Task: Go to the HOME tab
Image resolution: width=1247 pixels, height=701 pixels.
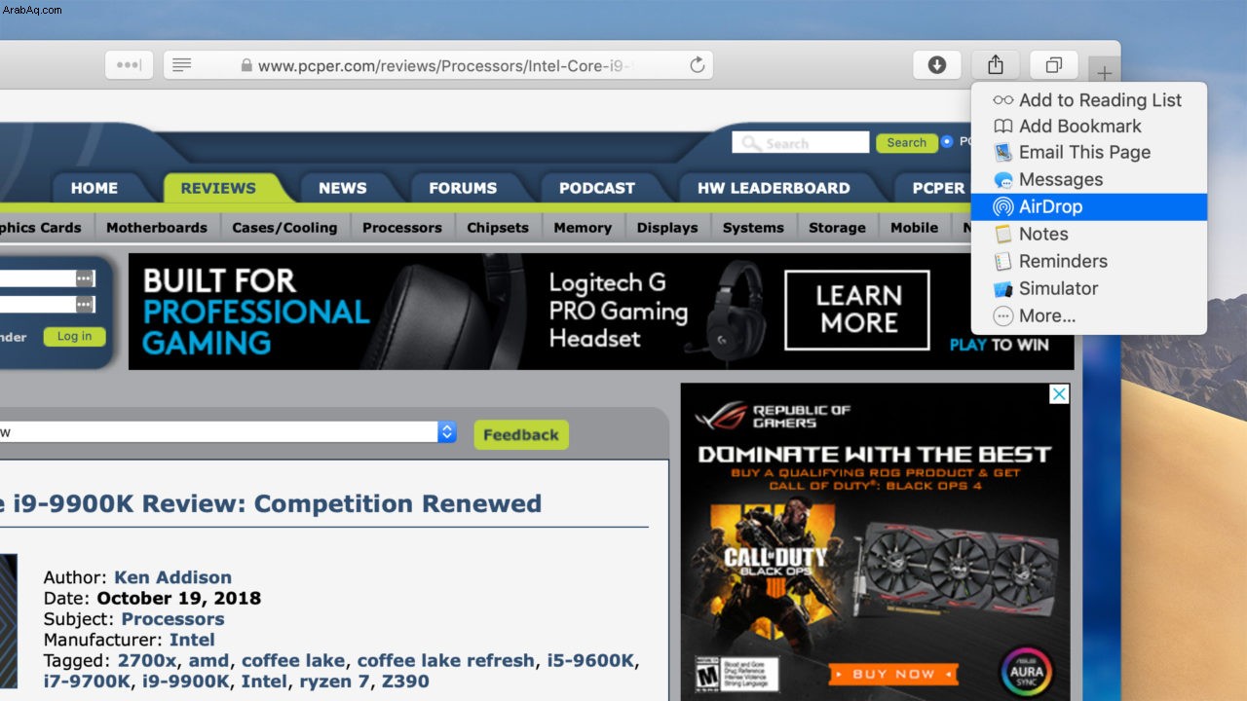Action: 94,188
